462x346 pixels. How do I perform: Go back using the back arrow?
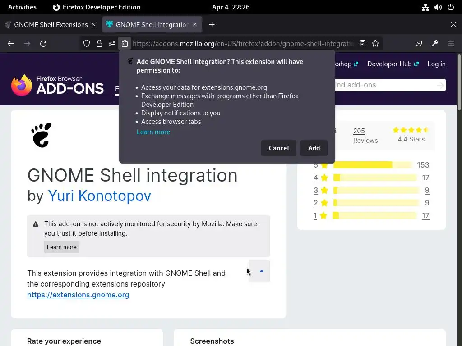(11, 44)
